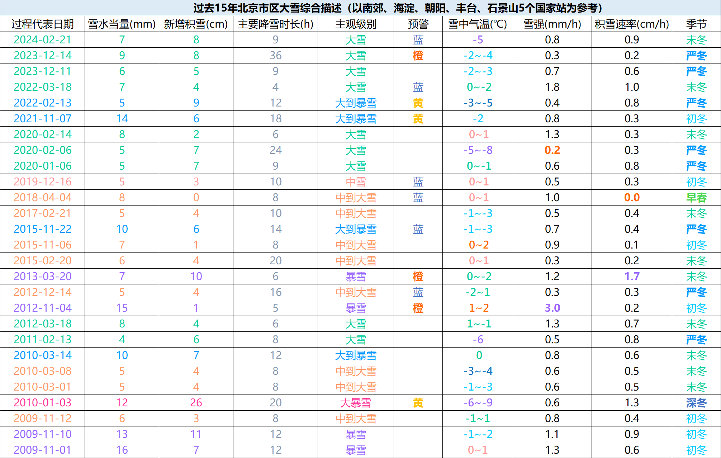
Task: Click the date cell 2019-12-16
Action: pos(43,182)
